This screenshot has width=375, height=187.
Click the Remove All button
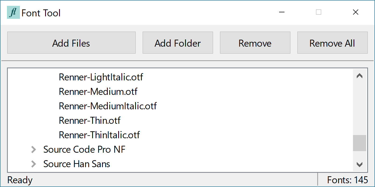[x=332, y=43]
